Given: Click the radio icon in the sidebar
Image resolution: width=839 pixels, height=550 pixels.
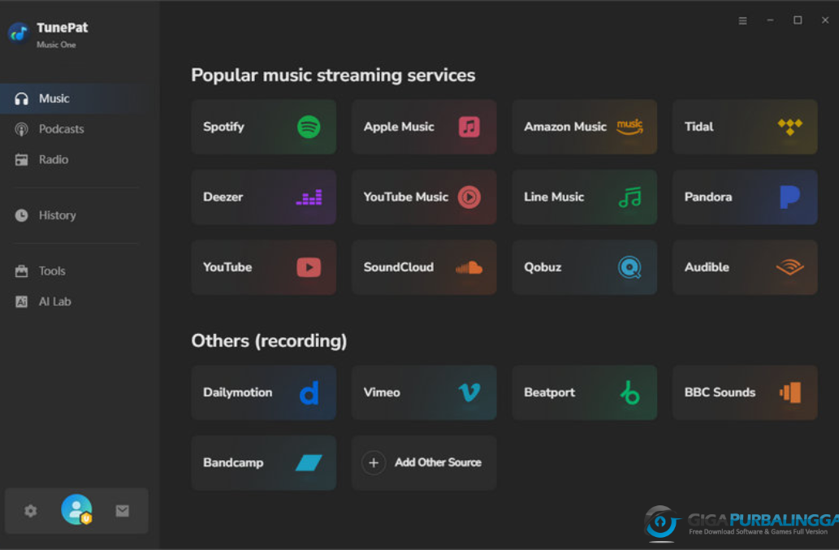Looking at the screenshot, I should pos(21,160).
